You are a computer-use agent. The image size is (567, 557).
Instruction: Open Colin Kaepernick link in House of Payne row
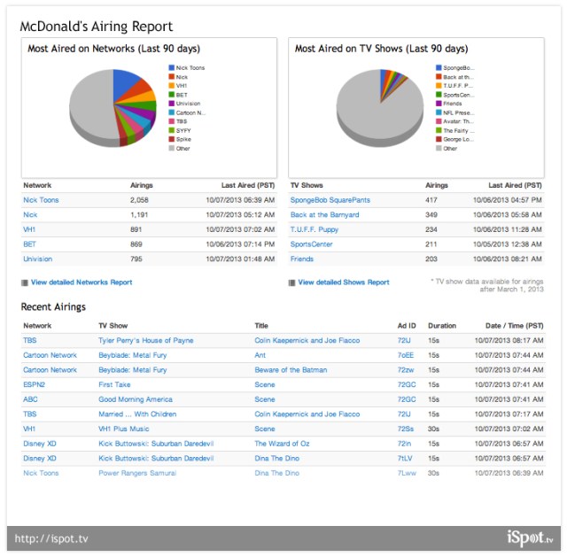pyautogui.click(x=307, y=341)
